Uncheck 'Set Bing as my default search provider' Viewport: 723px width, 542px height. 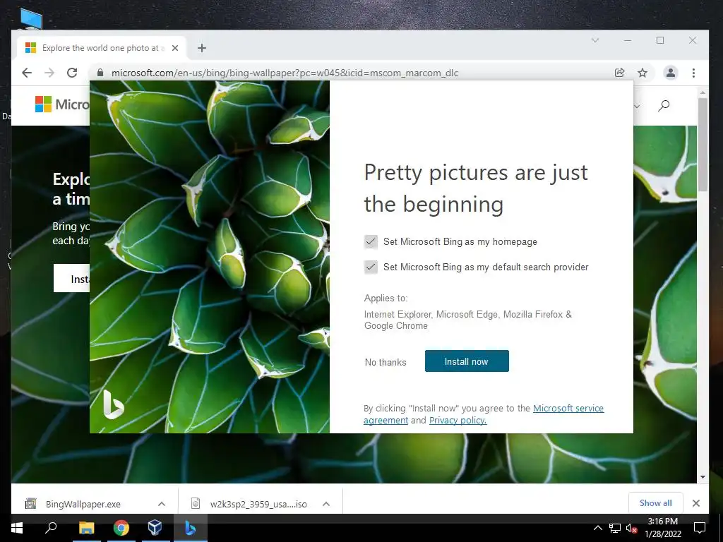click(x=371, y=267)
